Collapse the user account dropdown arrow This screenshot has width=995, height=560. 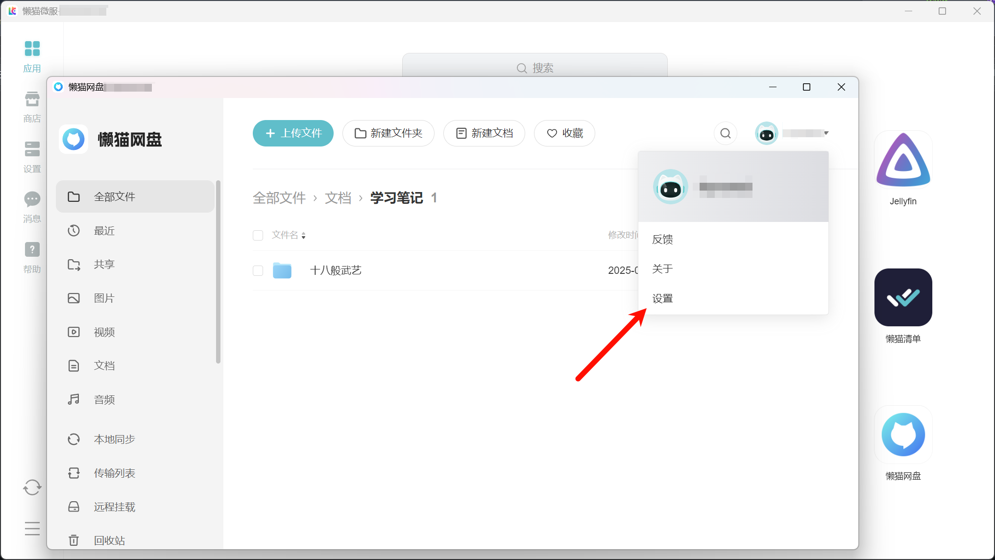[826, 133]
